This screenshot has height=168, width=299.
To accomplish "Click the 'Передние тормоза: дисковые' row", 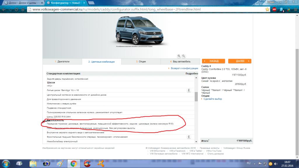I will 120,124.
